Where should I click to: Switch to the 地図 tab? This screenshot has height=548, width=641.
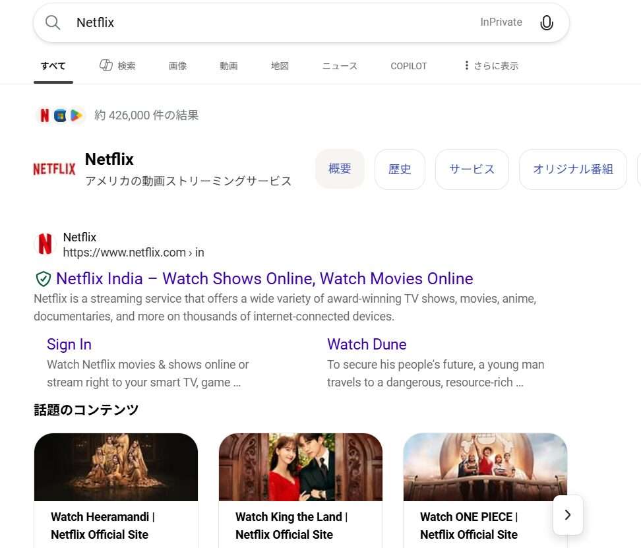[280, 66]
